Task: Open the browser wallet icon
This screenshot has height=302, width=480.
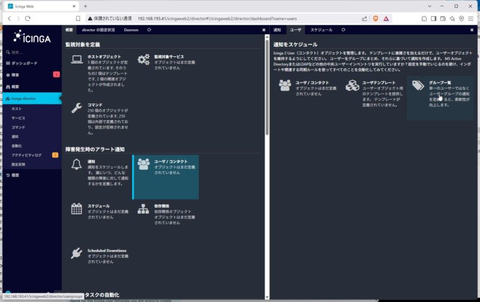Action: pos(443,19)
